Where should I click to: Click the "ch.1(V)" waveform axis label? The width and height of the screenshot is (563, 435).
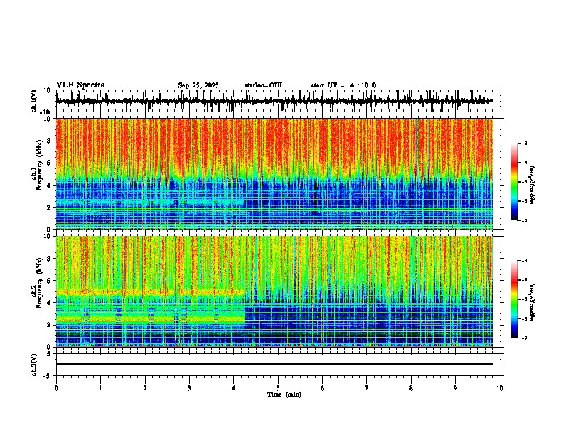click(34, 101)
